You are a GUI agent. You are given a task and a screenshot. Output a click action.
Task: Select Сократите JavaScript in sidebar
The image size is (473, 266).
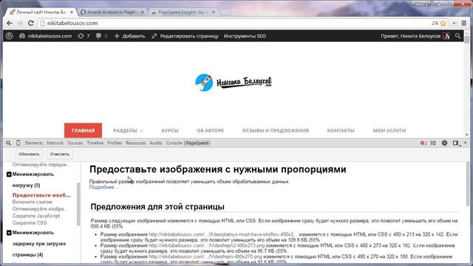pos(36,216)
